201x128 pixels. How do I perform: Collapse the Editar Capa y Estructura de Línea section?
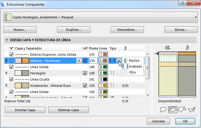(7, 40)
